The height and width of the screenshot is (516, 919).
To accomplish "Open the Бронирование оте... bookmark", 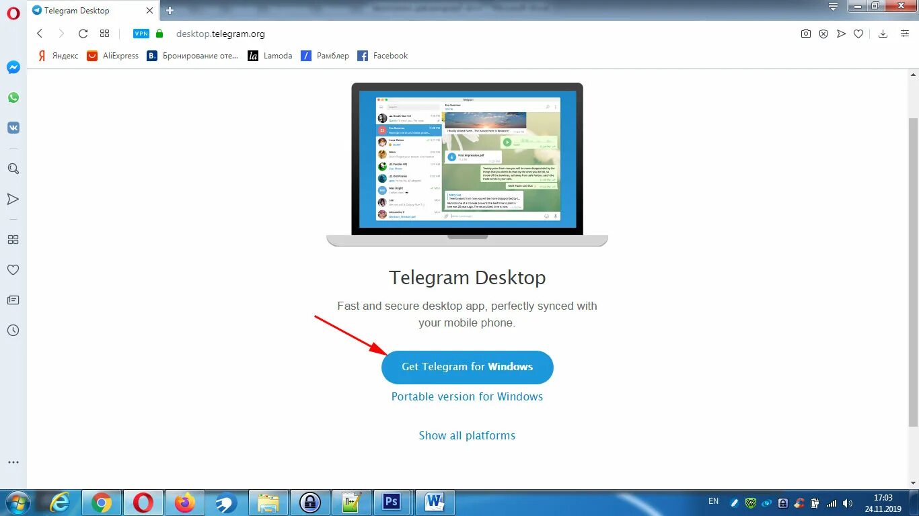I will (192, 56).
